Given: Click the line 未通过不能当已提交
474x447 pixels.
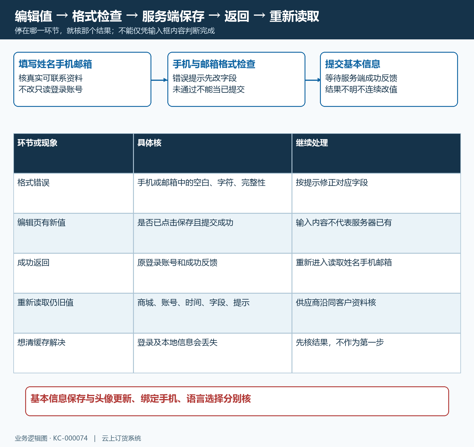Looking at the screenshot, I should click(x=209, y=89).
